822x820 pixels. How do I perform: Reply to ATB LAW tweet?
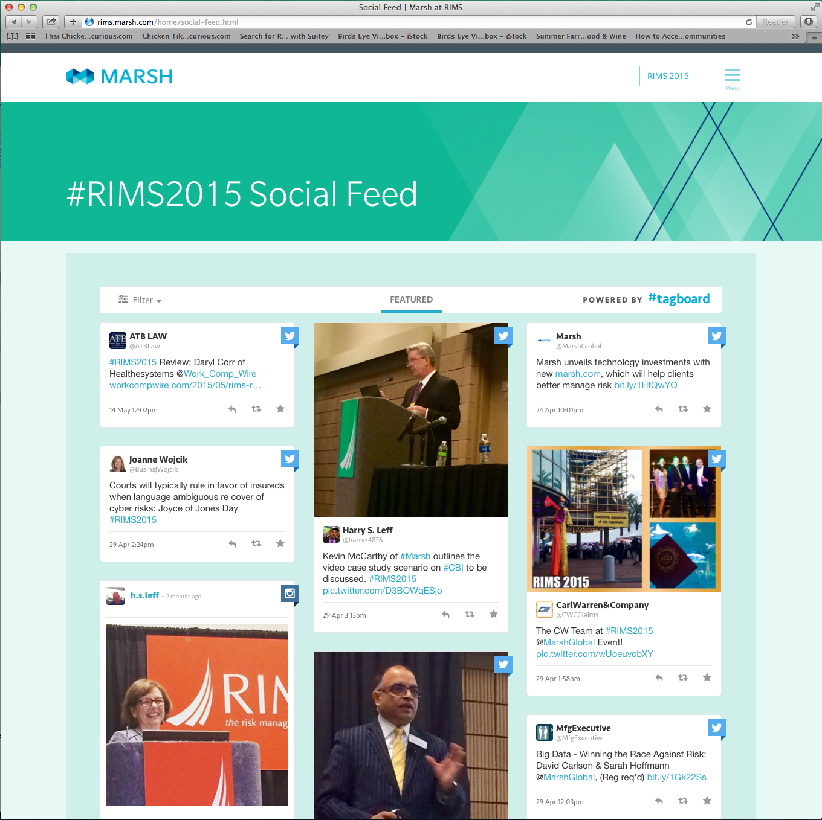[x=232, y=409]
